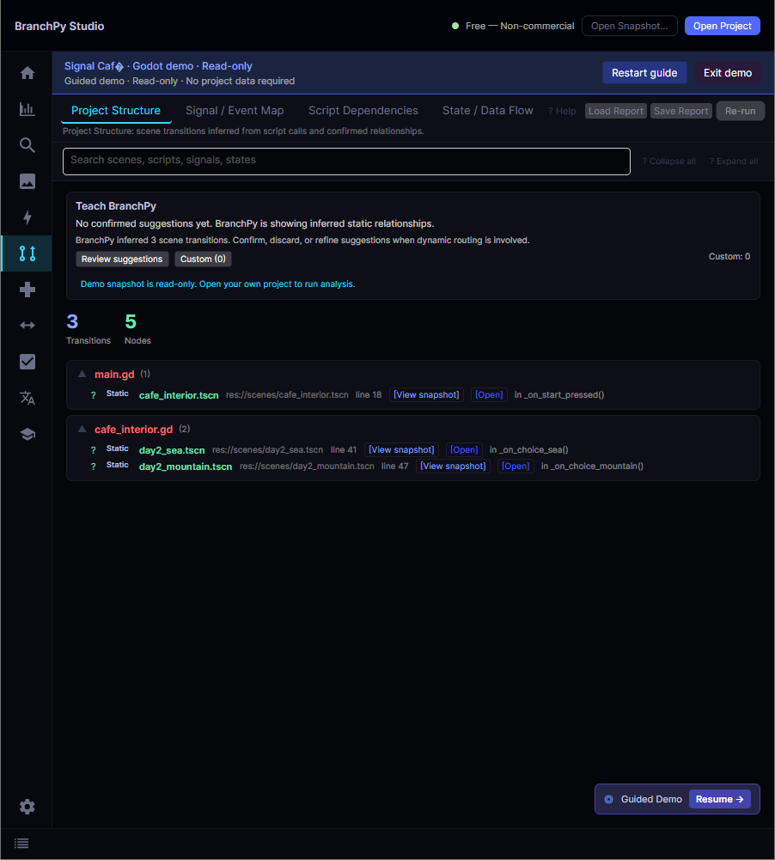Open the double-arrow compare sidebar icon
The height and width of the screenshot is (860, 775).
[x=27, y=326]
